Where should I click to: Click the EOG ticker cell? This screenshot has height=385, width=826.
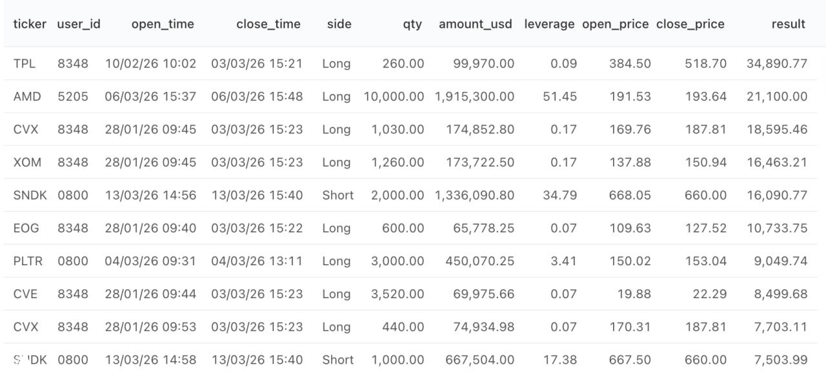[26, 228]
